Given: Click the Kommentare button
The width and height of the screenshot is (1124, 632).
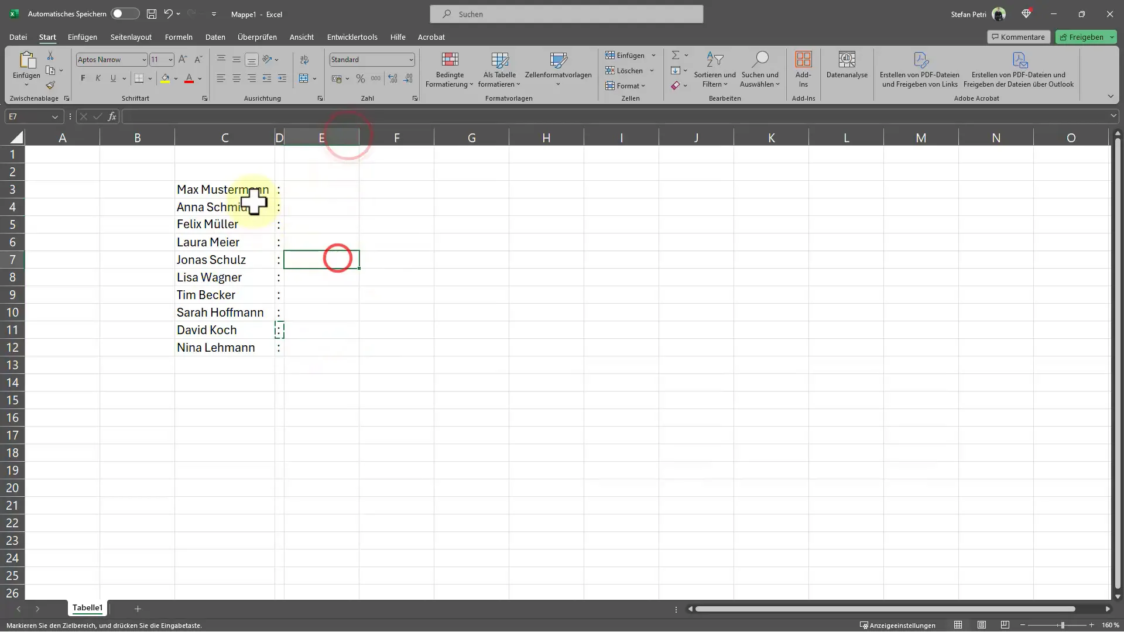Looking at the screenshot, I should click(x=1017, y=36).
